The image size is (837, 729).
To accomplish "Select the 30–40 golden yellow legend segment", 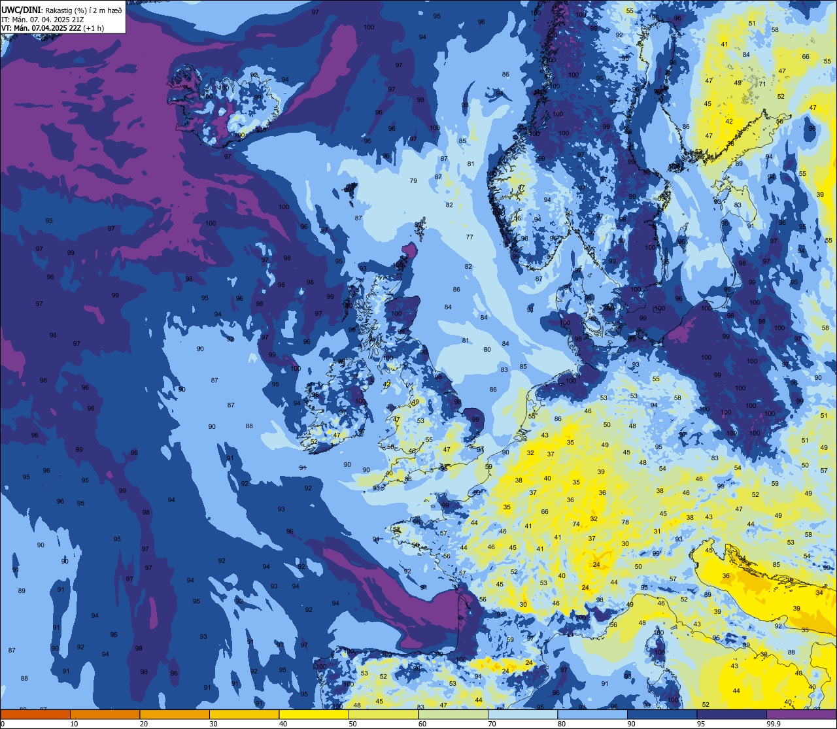I will (x=244, y=714).
